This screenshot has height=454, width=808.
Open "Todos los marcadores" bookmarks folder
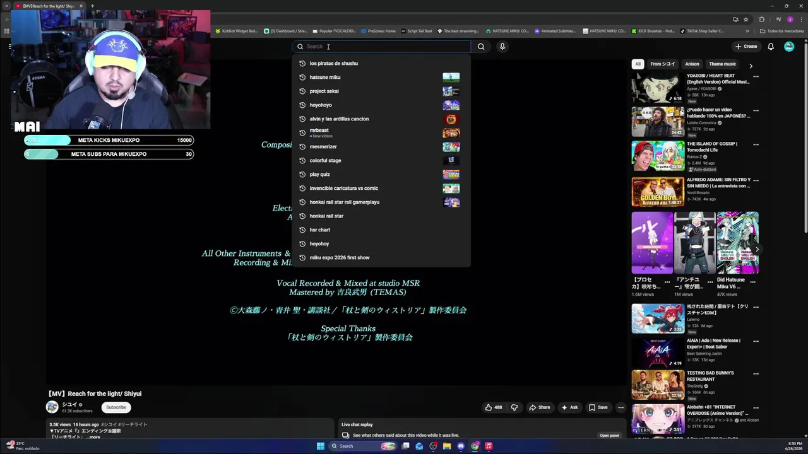click(x=781, y=31)
